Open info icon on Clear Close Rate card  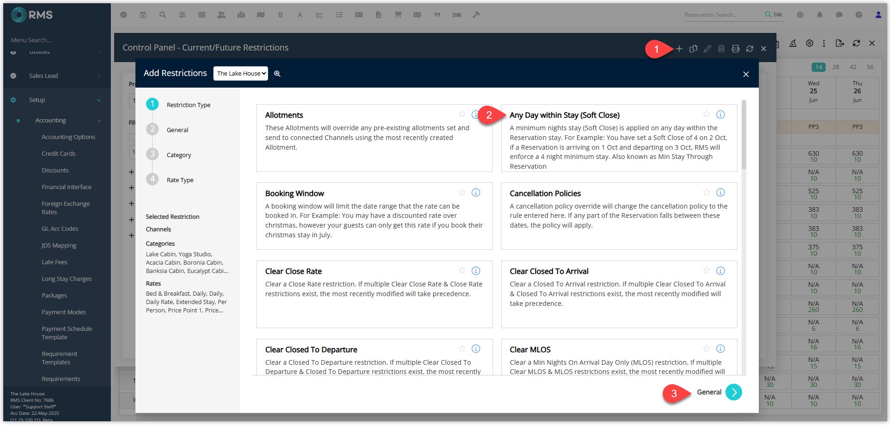(476, 271)
